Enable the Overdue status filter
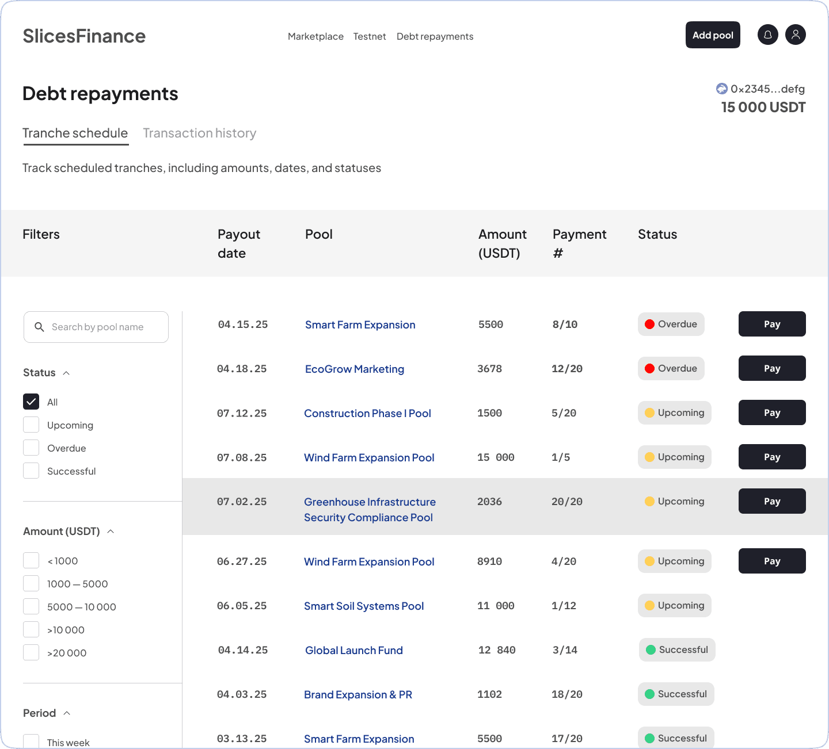Image resolution: width=829 pixels, height=749 pixels. (31, 448)
